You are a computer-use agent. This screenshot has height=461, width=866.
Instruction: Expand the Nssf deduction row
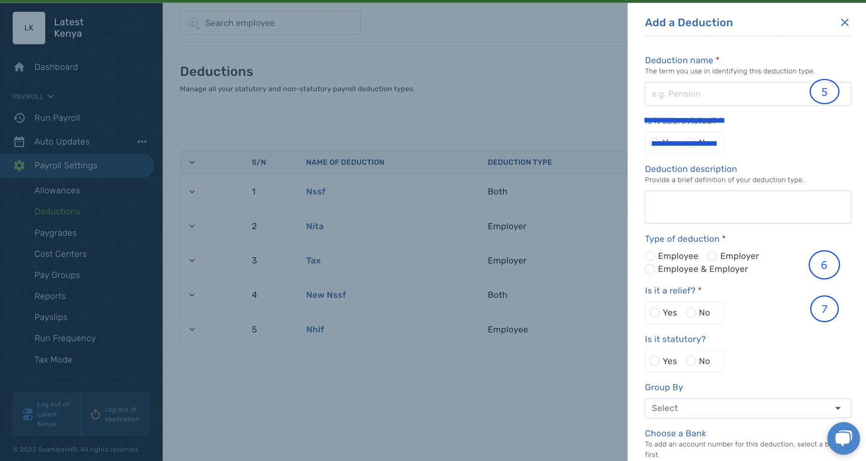(x=192, y=192)
